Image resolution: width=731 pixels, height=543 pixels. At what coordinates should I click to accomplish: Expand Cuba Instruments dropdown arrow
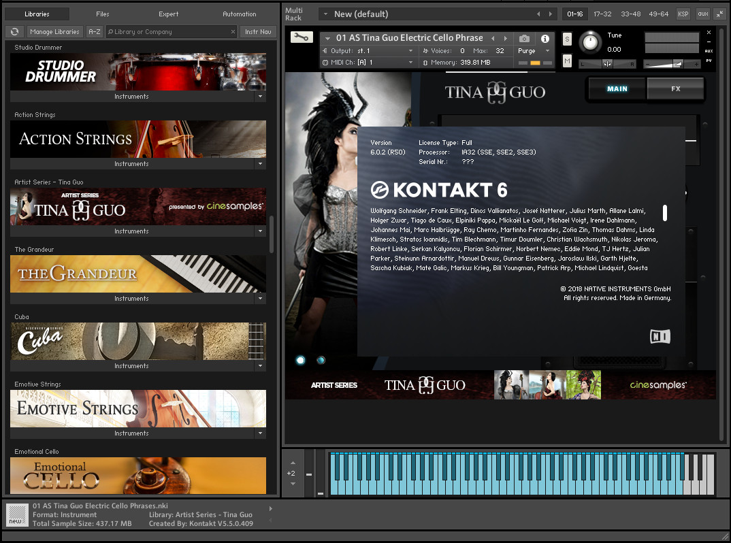tap(260, 366)
